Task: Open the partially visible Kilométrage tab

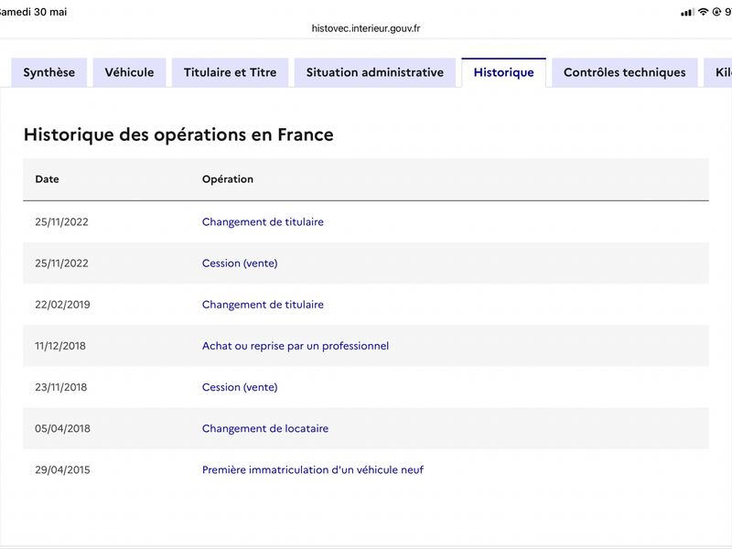Action: point(719,72)
